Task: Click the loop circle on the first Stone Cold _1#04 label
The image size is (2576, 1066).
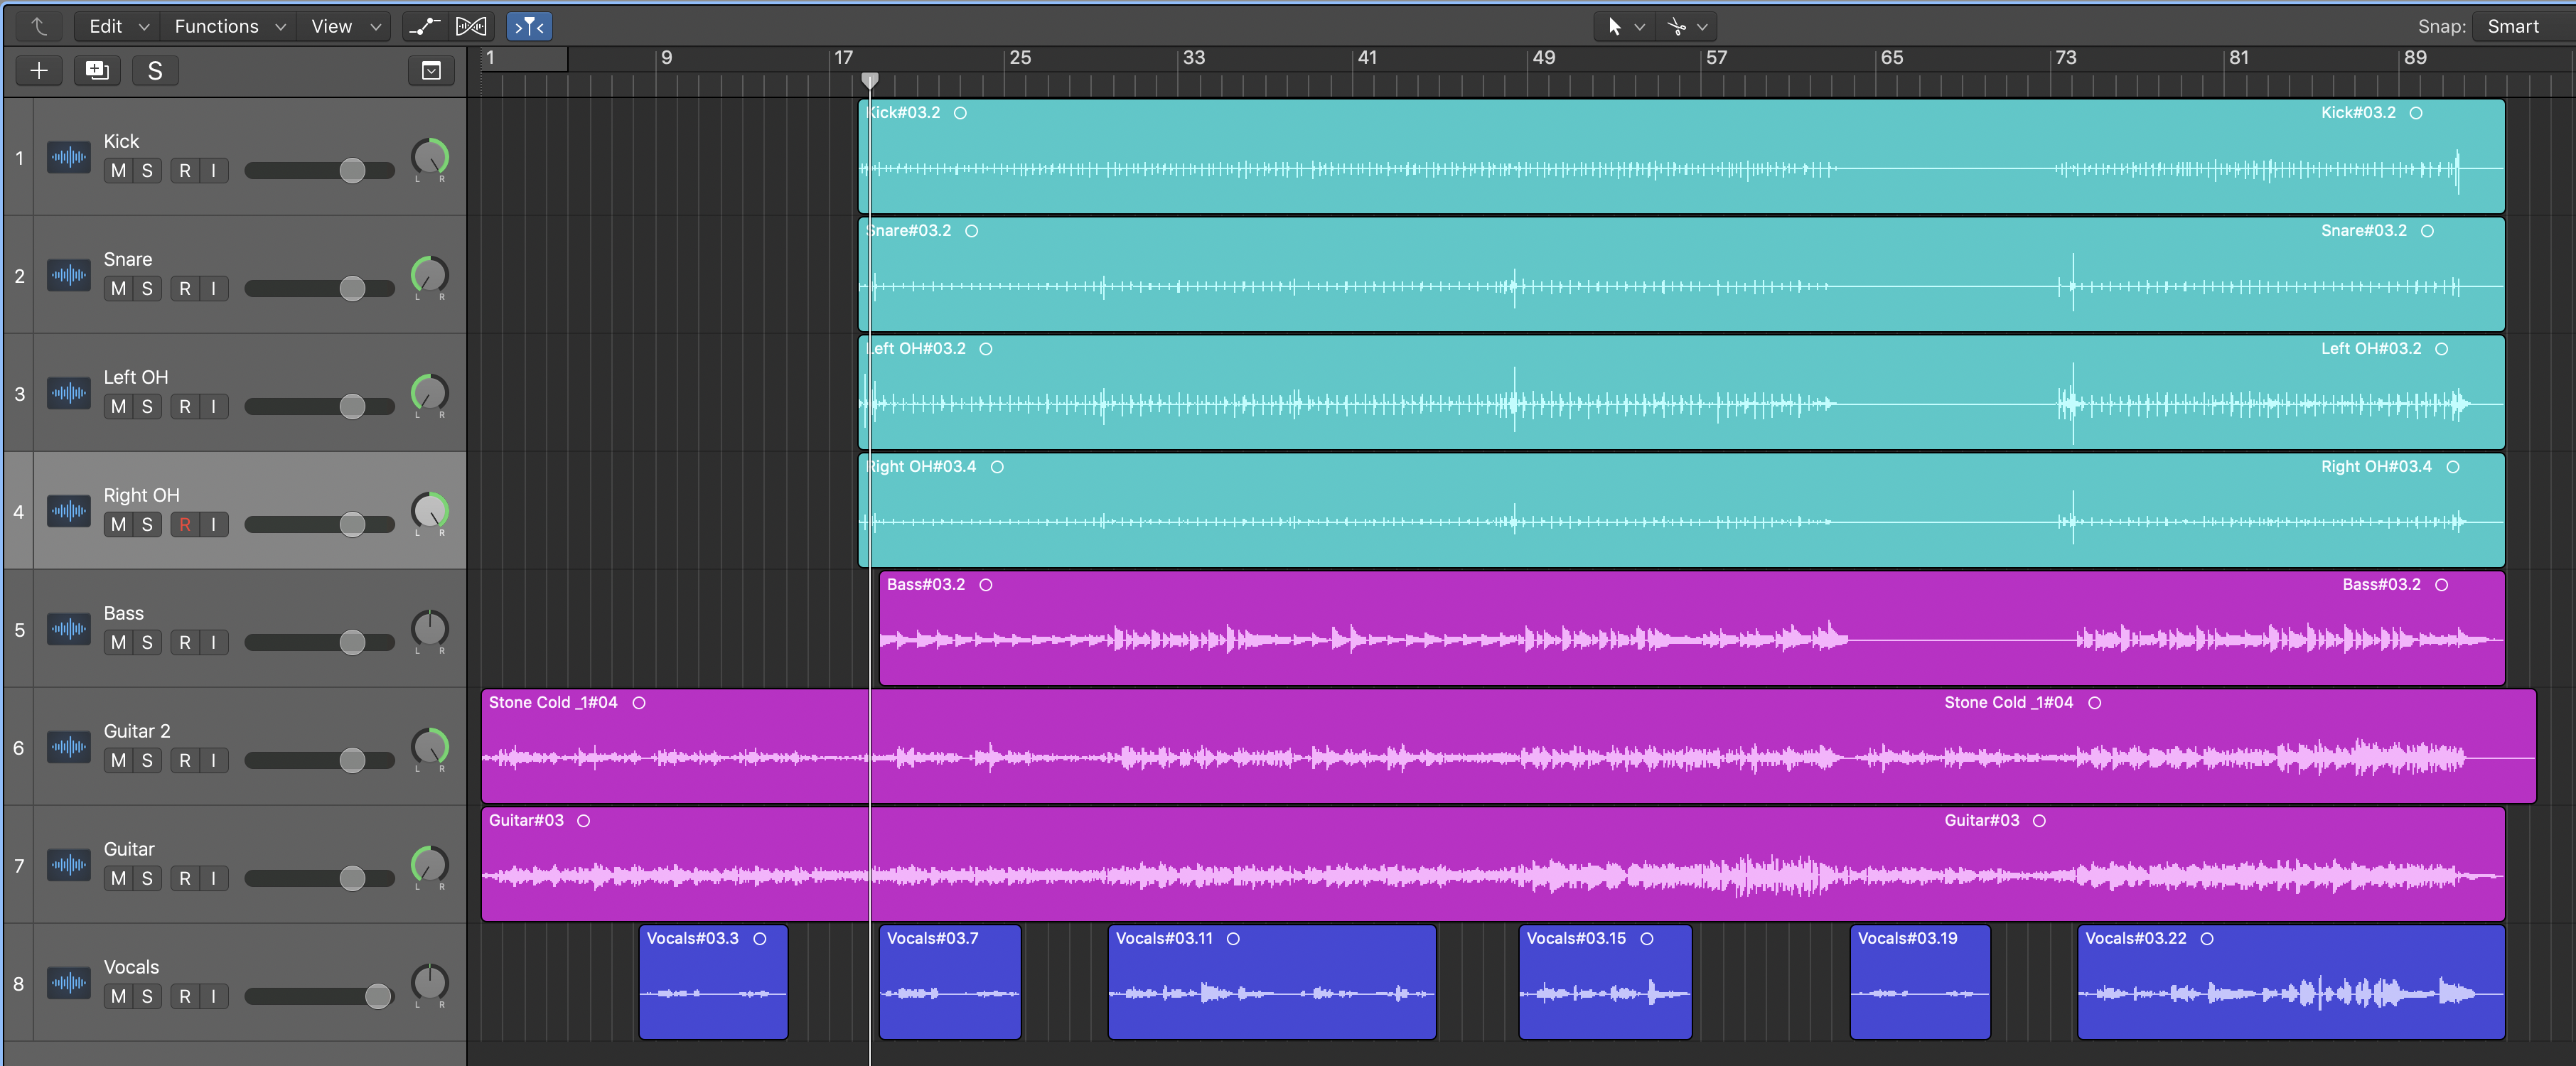Action: point(639,703)
